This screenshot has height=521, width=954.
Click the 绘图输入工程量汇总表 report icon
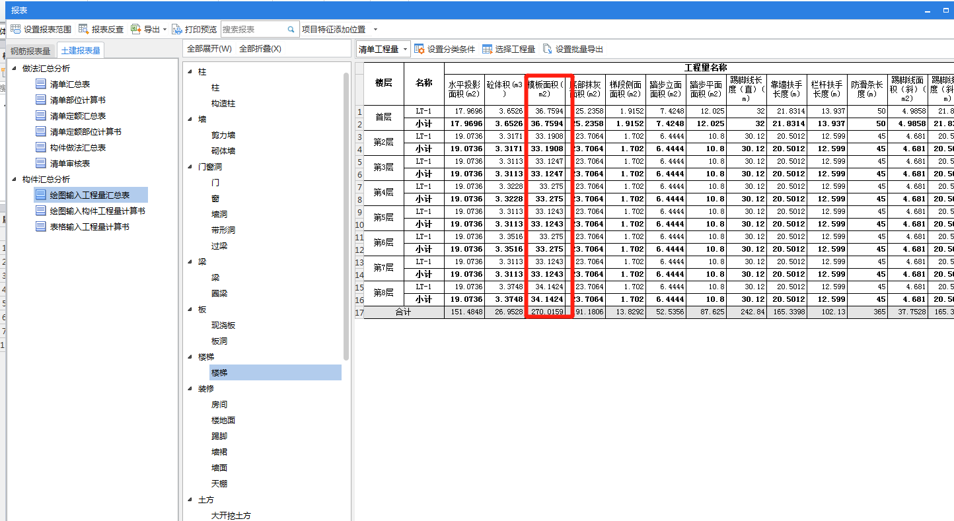tap(41, 195)
